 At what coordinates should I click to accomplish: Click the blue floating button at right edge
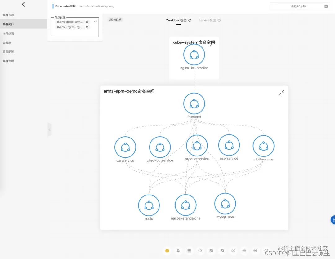(333, 220)
